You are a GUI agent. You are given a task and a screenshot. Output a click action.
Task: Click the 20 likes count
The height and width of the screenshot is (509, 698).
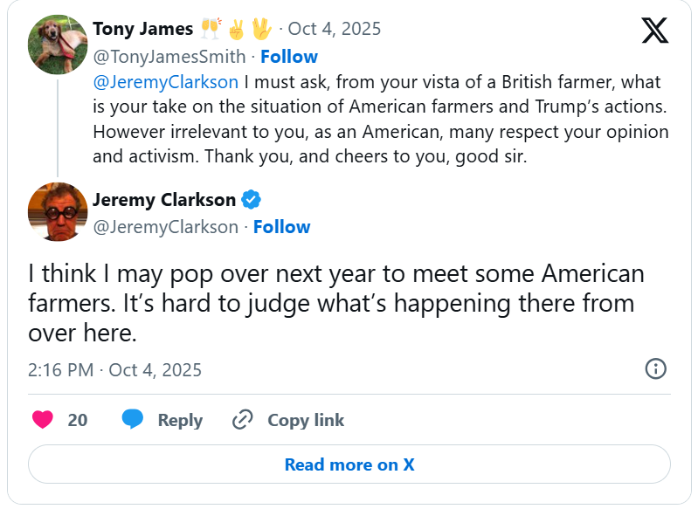pyautogui.click(x=78, y=420)
